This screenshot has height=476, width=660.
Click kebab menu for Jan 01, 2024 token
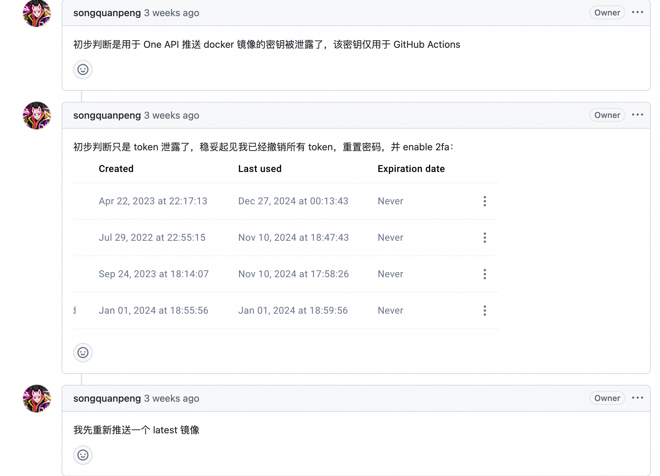click(485, 311)
